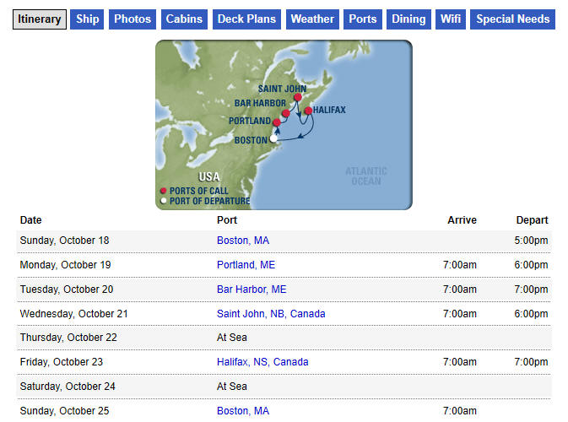This screenshot has height=422, width=568.
Task: Open the Special Needs tab
Action: (512, 19)
